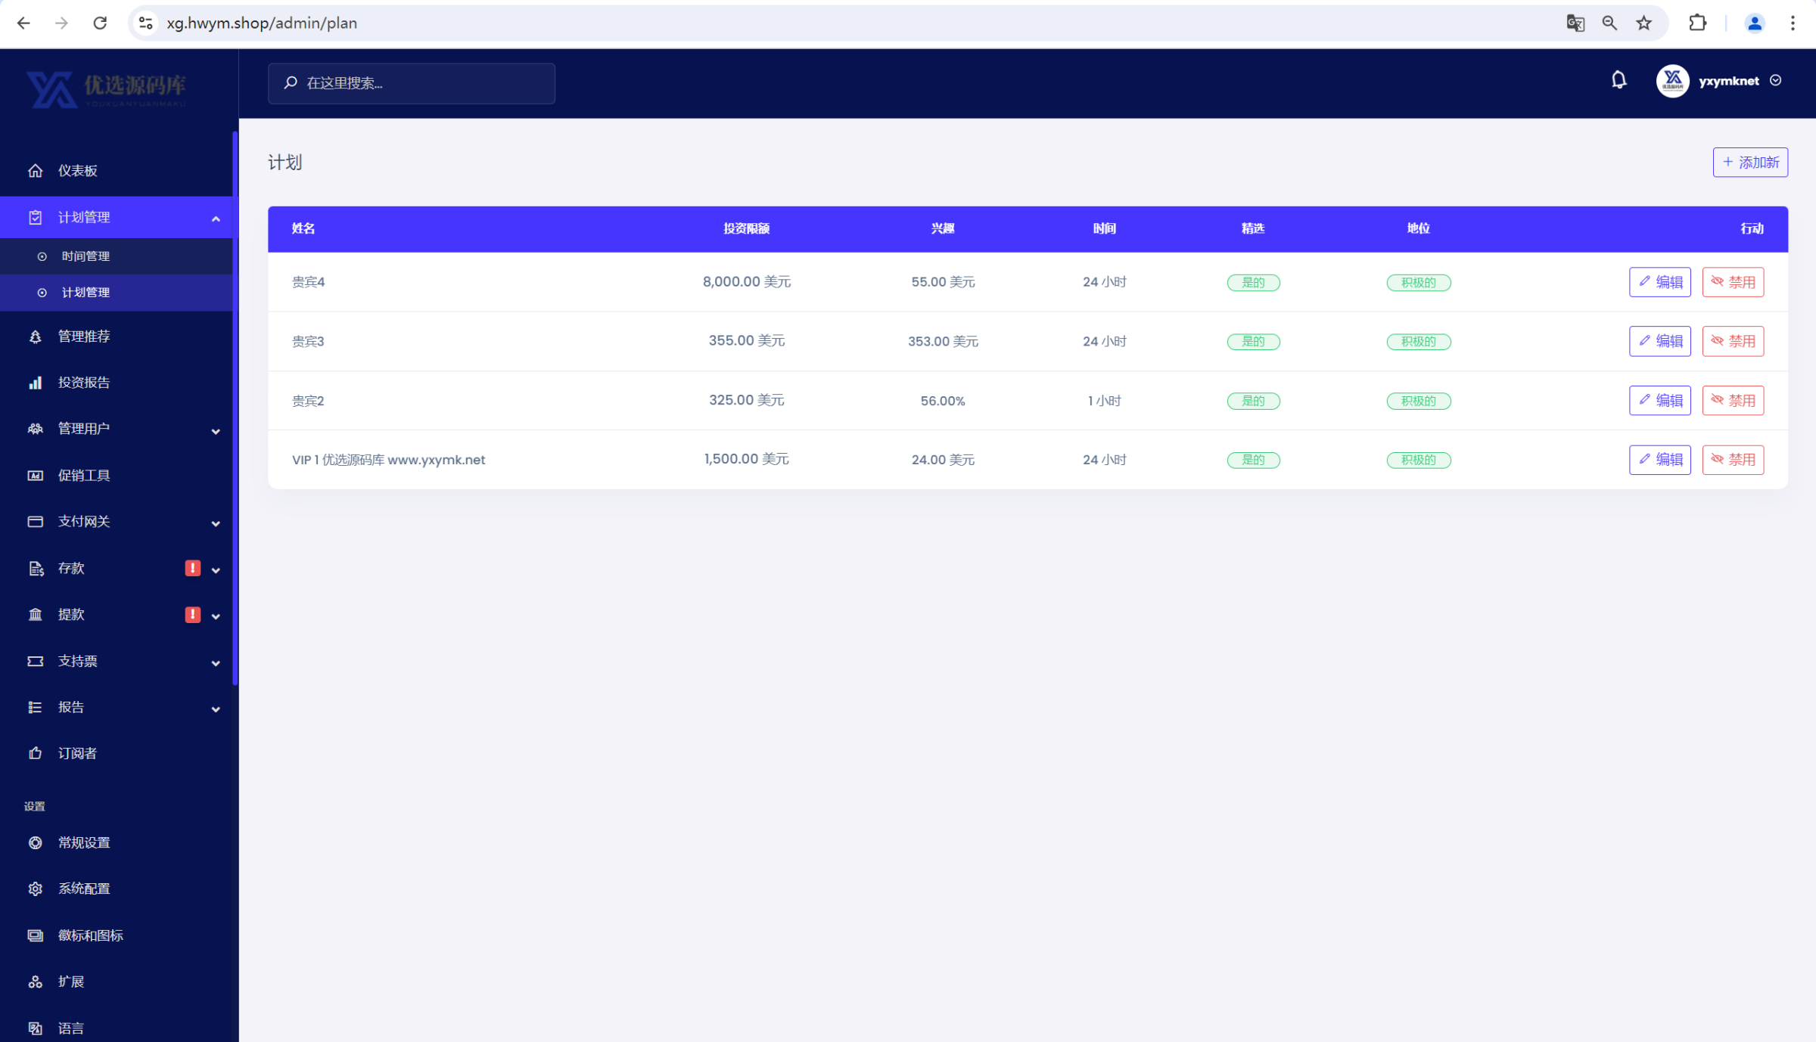Click the notification bell icon
Image resolution: width=1816 pixels, height=1042 pixels.
1619,80
